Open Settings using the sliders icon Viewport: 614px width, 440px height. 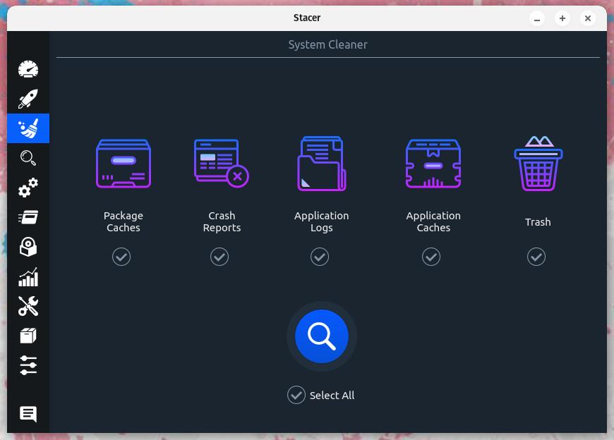[28, 365]
